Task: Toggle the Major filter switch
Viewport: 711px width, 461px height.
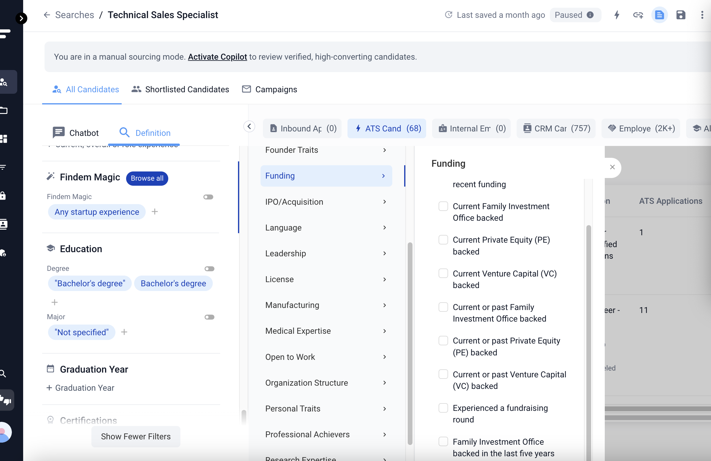Action: tap(210, 317)
